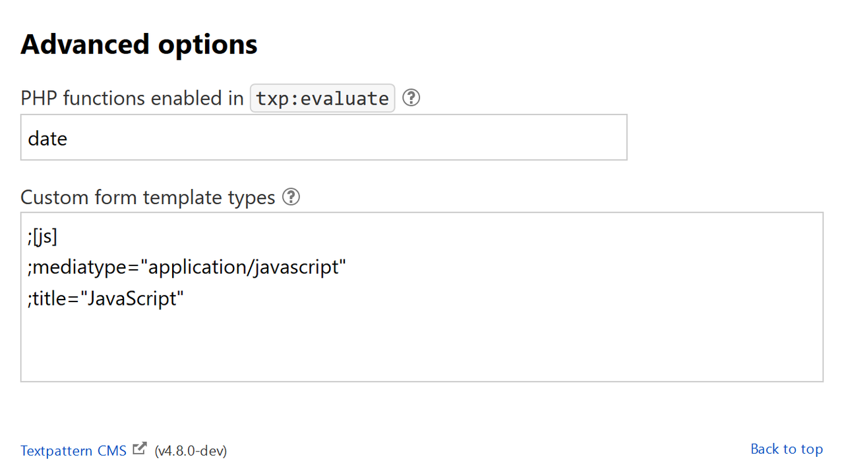The width and height of the screenshot is (844, 474).
Task: Click the txp:evaluate code label
Action: [x=322, y=98]
